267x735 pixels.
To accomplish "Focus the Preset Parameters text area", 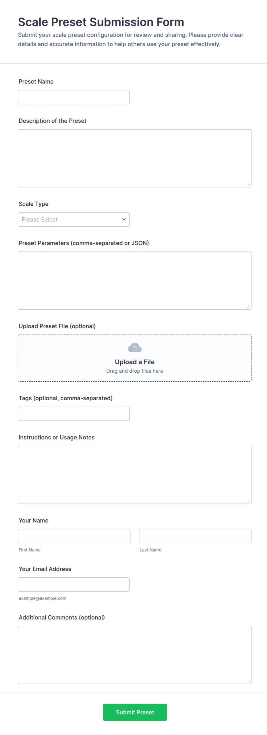I will [x=135, y=281].
